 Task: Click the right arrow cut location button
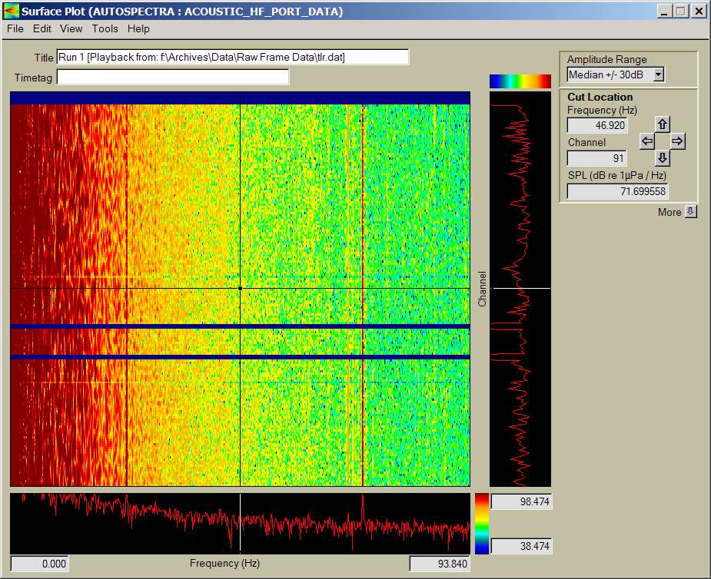[677, 141]
